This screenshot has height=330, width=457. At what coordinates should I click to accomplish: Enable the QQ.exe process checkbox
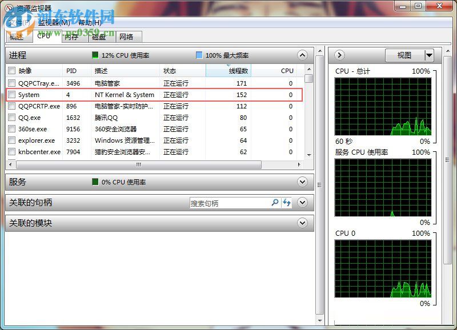pyautogui.click(x=11, y=118)
